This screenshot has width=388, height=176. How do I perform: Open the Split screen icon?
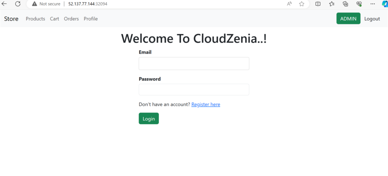[318, 4]
